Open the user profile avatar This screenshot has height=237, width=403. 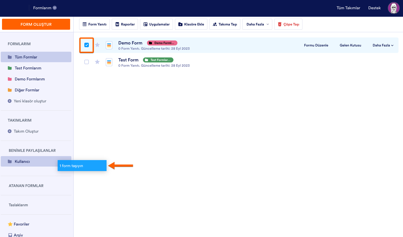(x=394, y=8)
